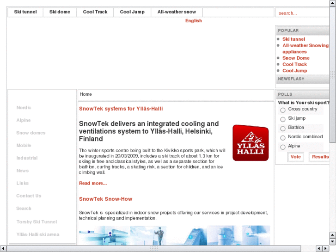Click the Read more... link

pos(93,184)
